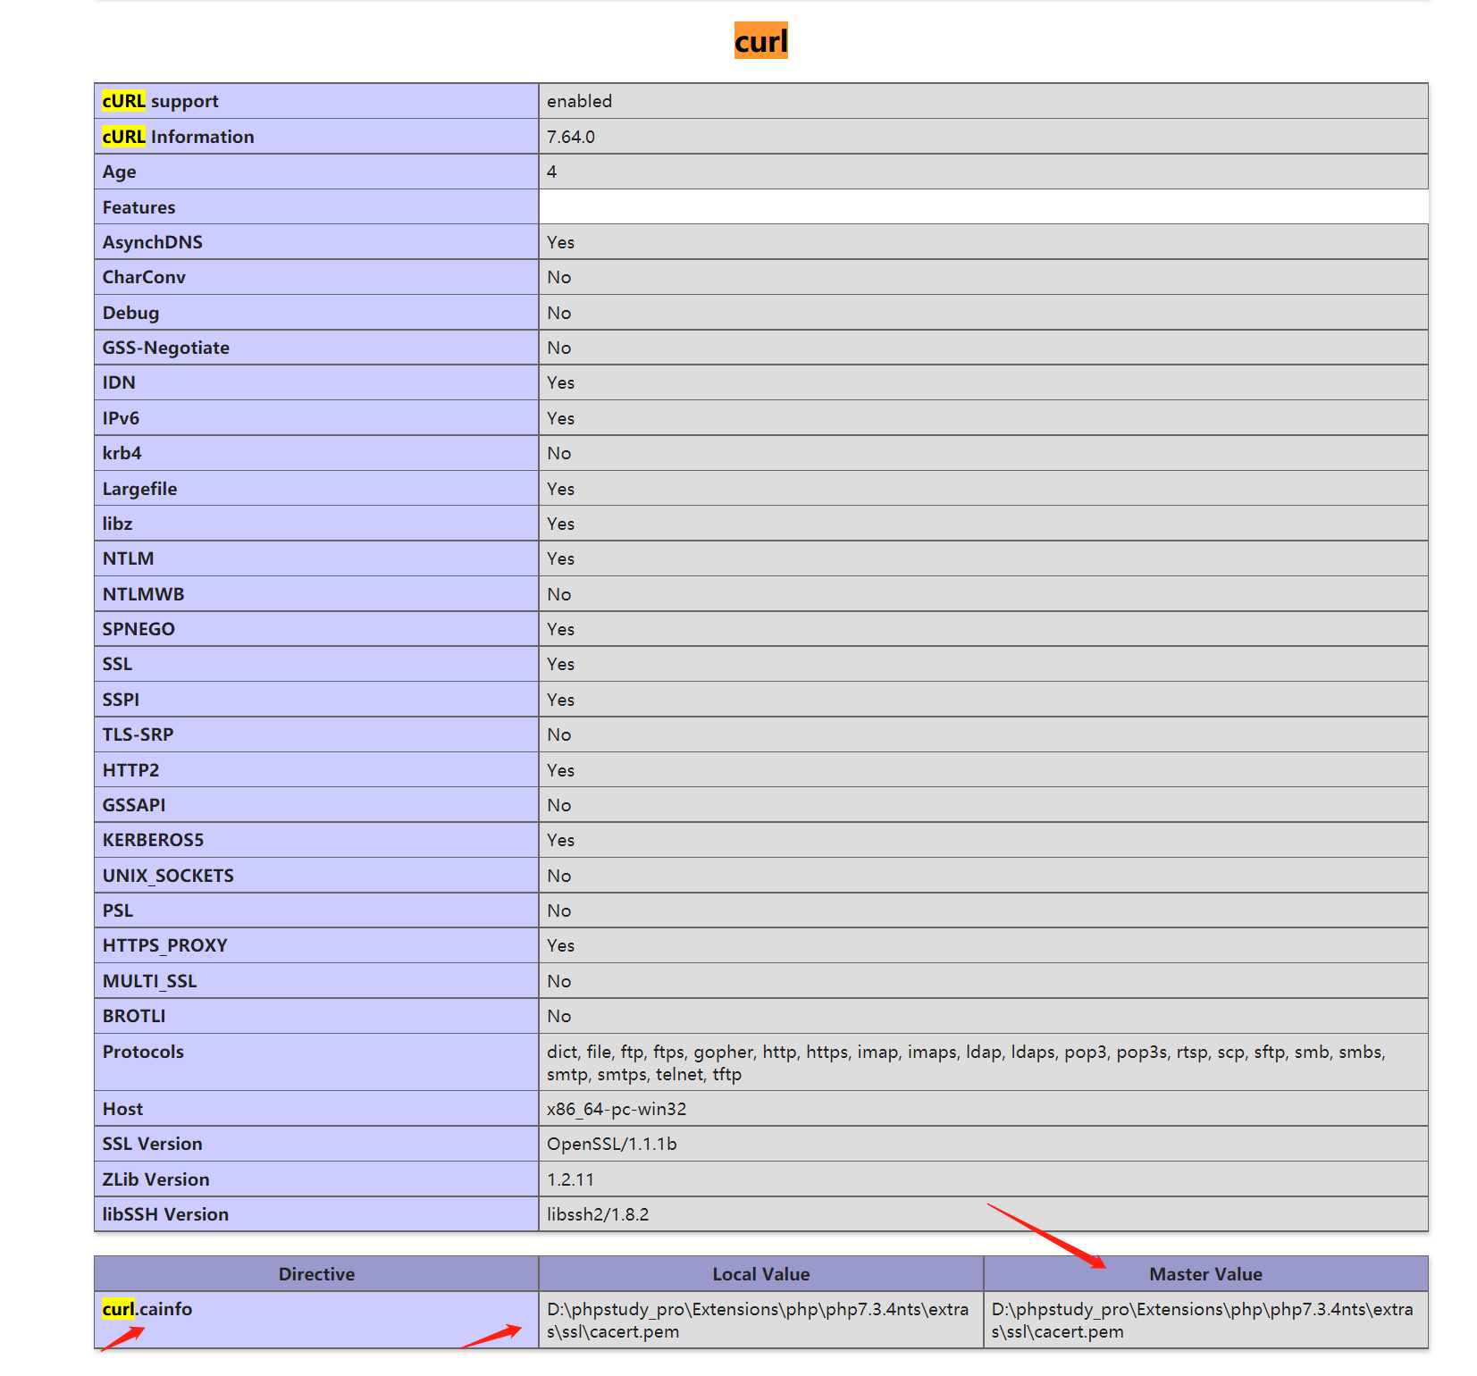Click the enabled value for cURL support
1477x1376 pixels.
pos(579,101)
